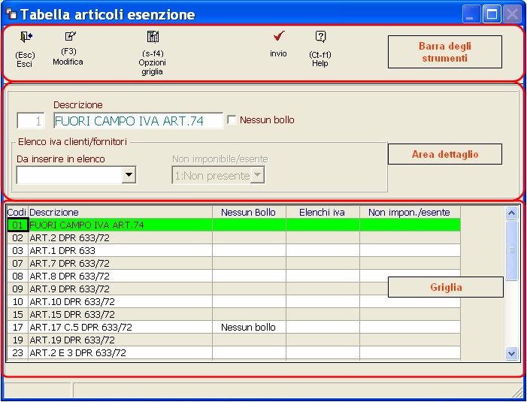Click the grid scrollbar down arrow

[x=511, y=353]
